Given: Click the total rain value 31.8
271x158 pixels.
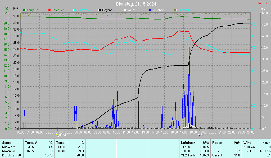Looking at the screenshot, I should pyautogui.click(x=237, y=155).
